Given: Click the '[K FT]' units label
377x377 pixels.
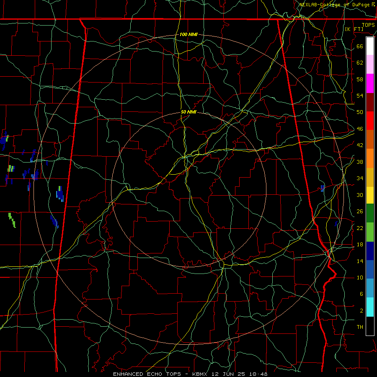Looking at the screenshot, I should click(354, 29).
